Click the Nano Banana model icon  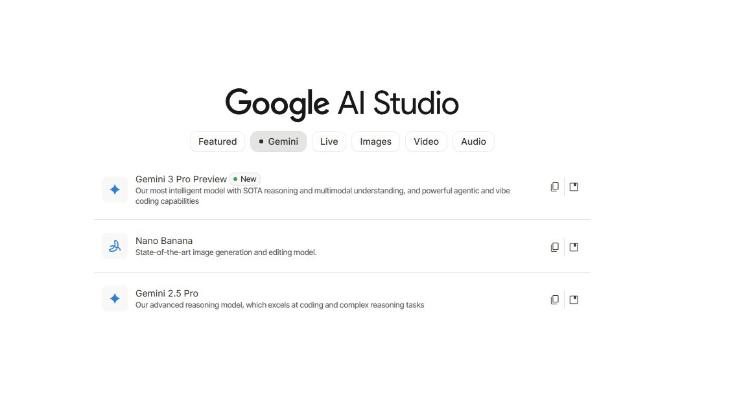(x=114, y=246)
